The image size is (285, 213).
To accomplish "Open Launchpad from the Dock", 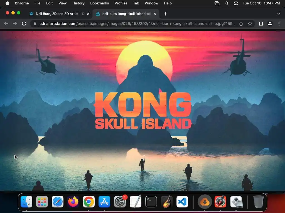I will 42,202.
